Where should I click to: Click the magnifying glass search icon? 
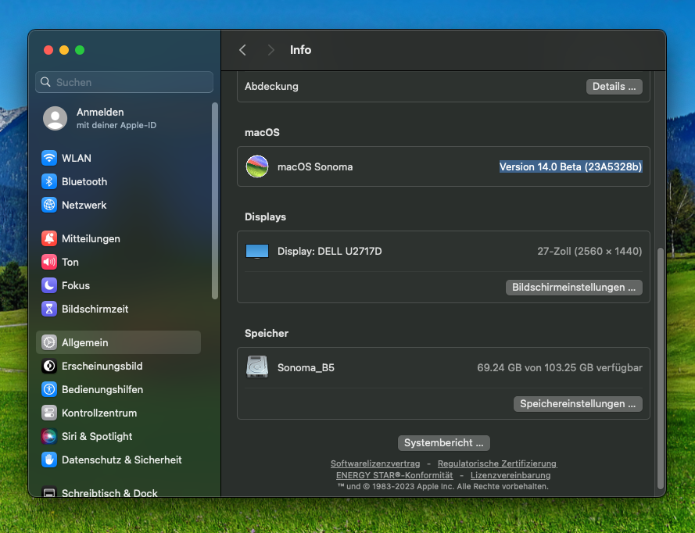[x=45, y=82]
